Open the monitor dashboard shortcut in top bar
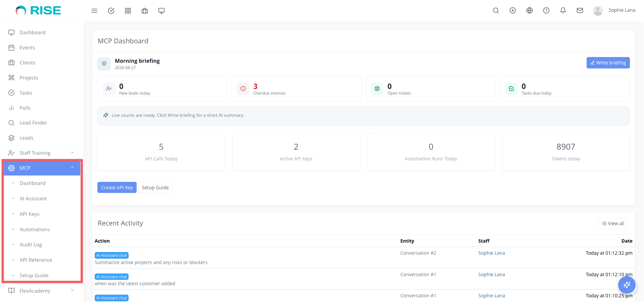Screen dimensions: 644x302 click(162, 11)
